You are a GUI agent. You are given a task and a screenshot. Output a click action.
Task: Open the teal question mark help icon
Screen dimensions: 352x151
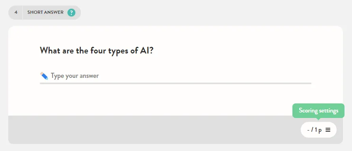click(x=71, y=12)
